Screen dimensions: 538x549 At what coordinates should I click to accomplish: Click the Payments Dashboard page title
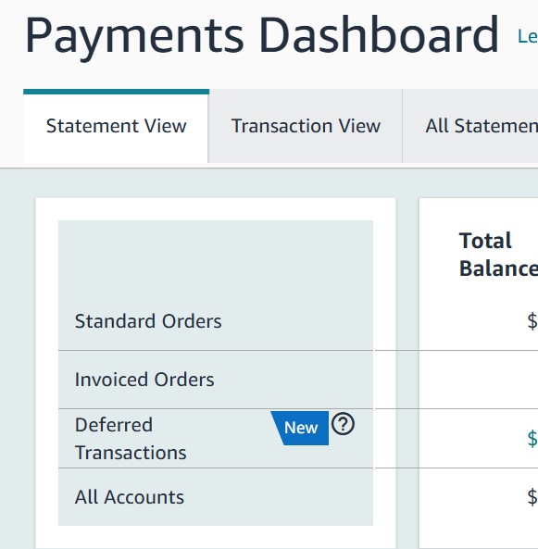[262, 37]
